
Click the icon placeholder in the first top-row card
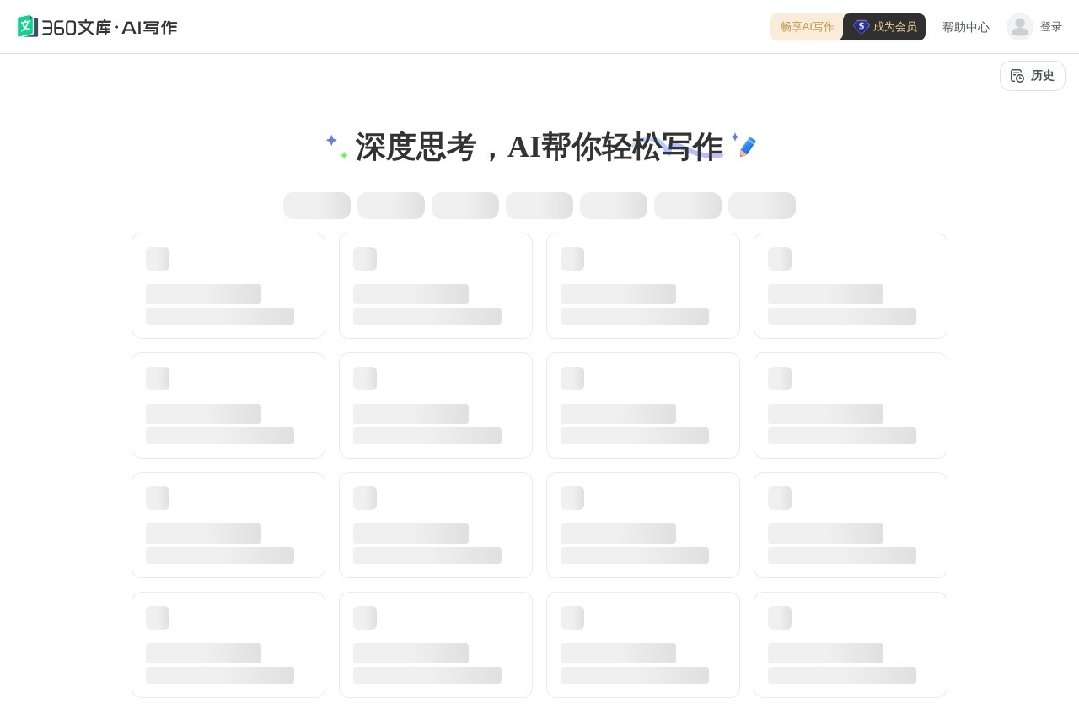[x=158, y=259]
